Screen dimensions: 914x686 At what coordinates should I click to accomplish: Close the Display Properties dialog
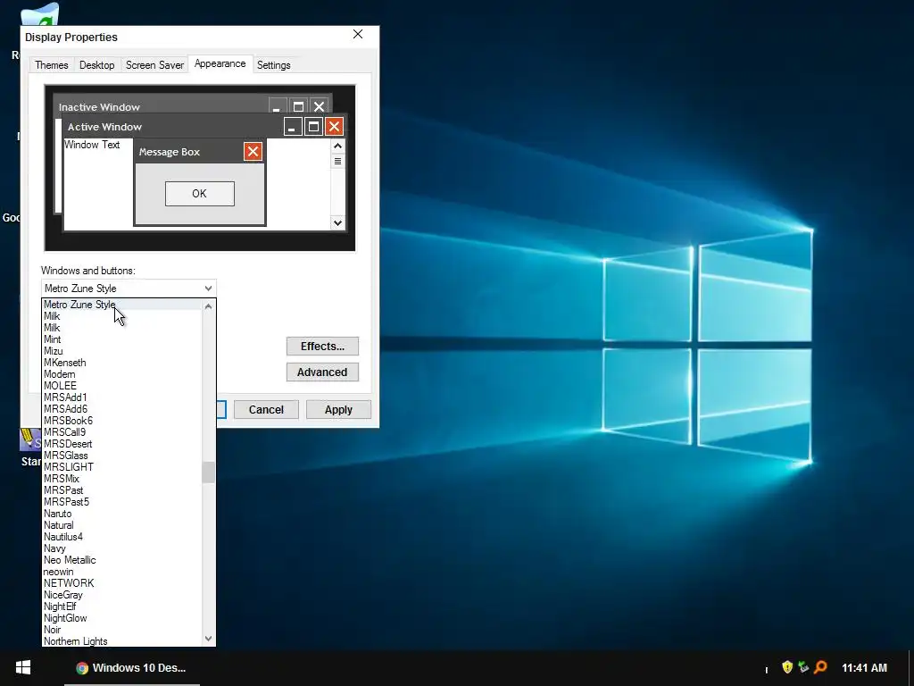(x=358, y=35)
